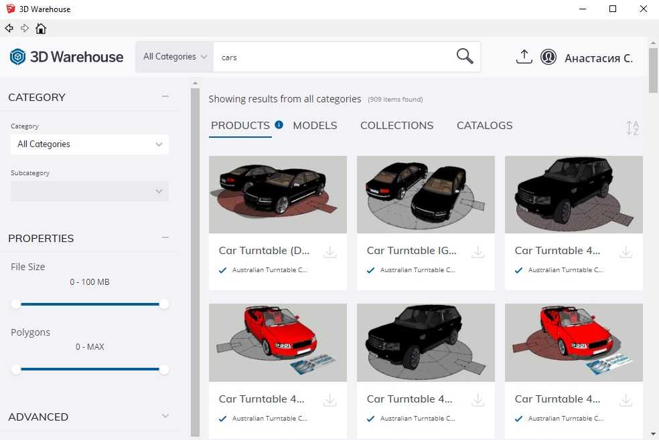Open the user profile avatar icon

pyautogui.click(x=548, y=57)
